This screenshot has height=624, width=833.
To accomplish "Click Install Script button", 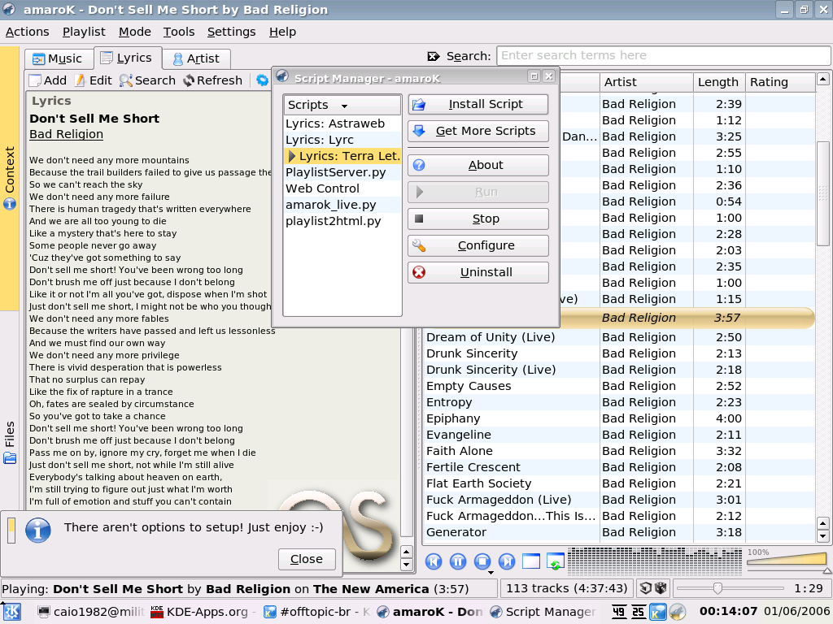I will [478, 105].
